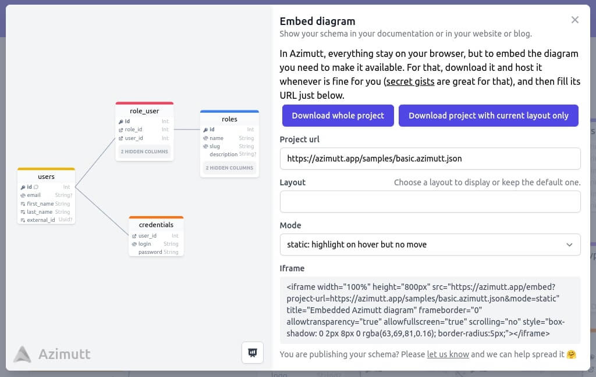
Task: Click the let us know link
Action: click(x=448, y=354)
